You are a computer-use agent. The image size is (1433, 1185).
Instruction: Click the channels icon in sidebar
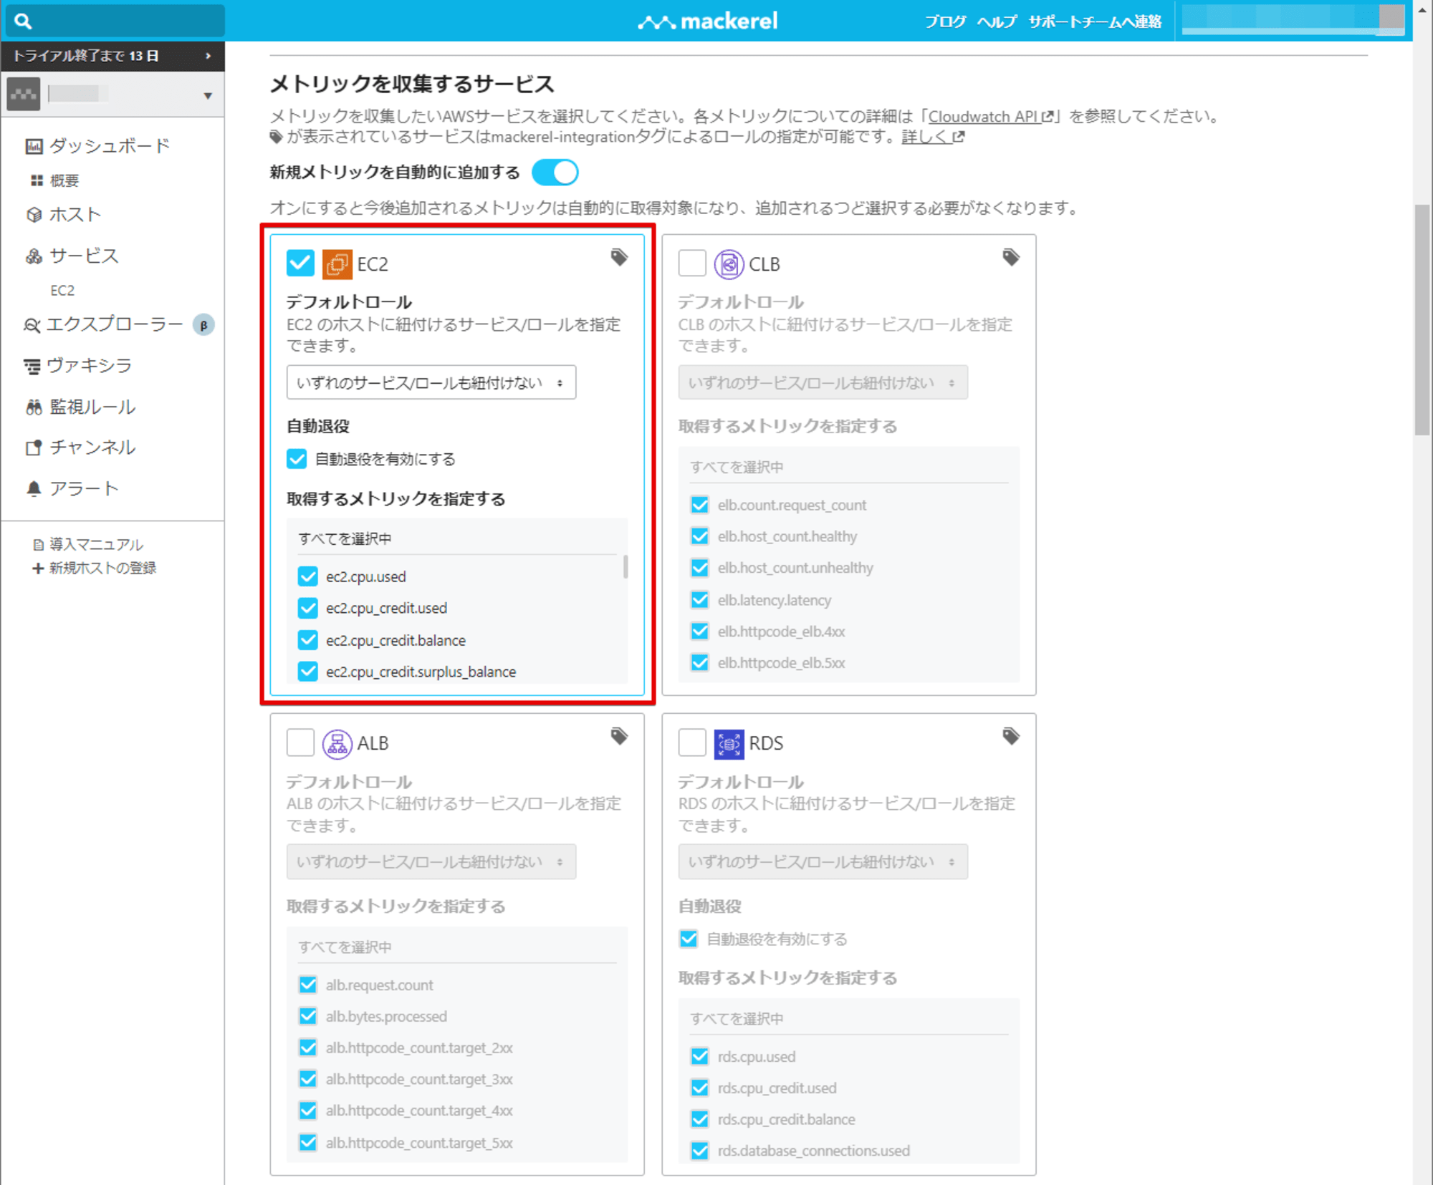tap(34, 448)
